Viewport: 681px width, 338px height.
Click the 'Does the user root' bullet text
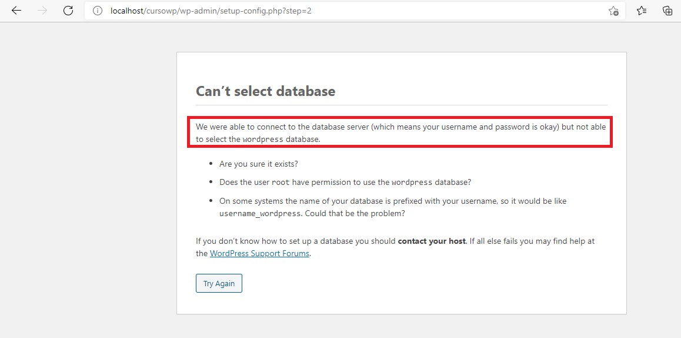coord(345,183)
